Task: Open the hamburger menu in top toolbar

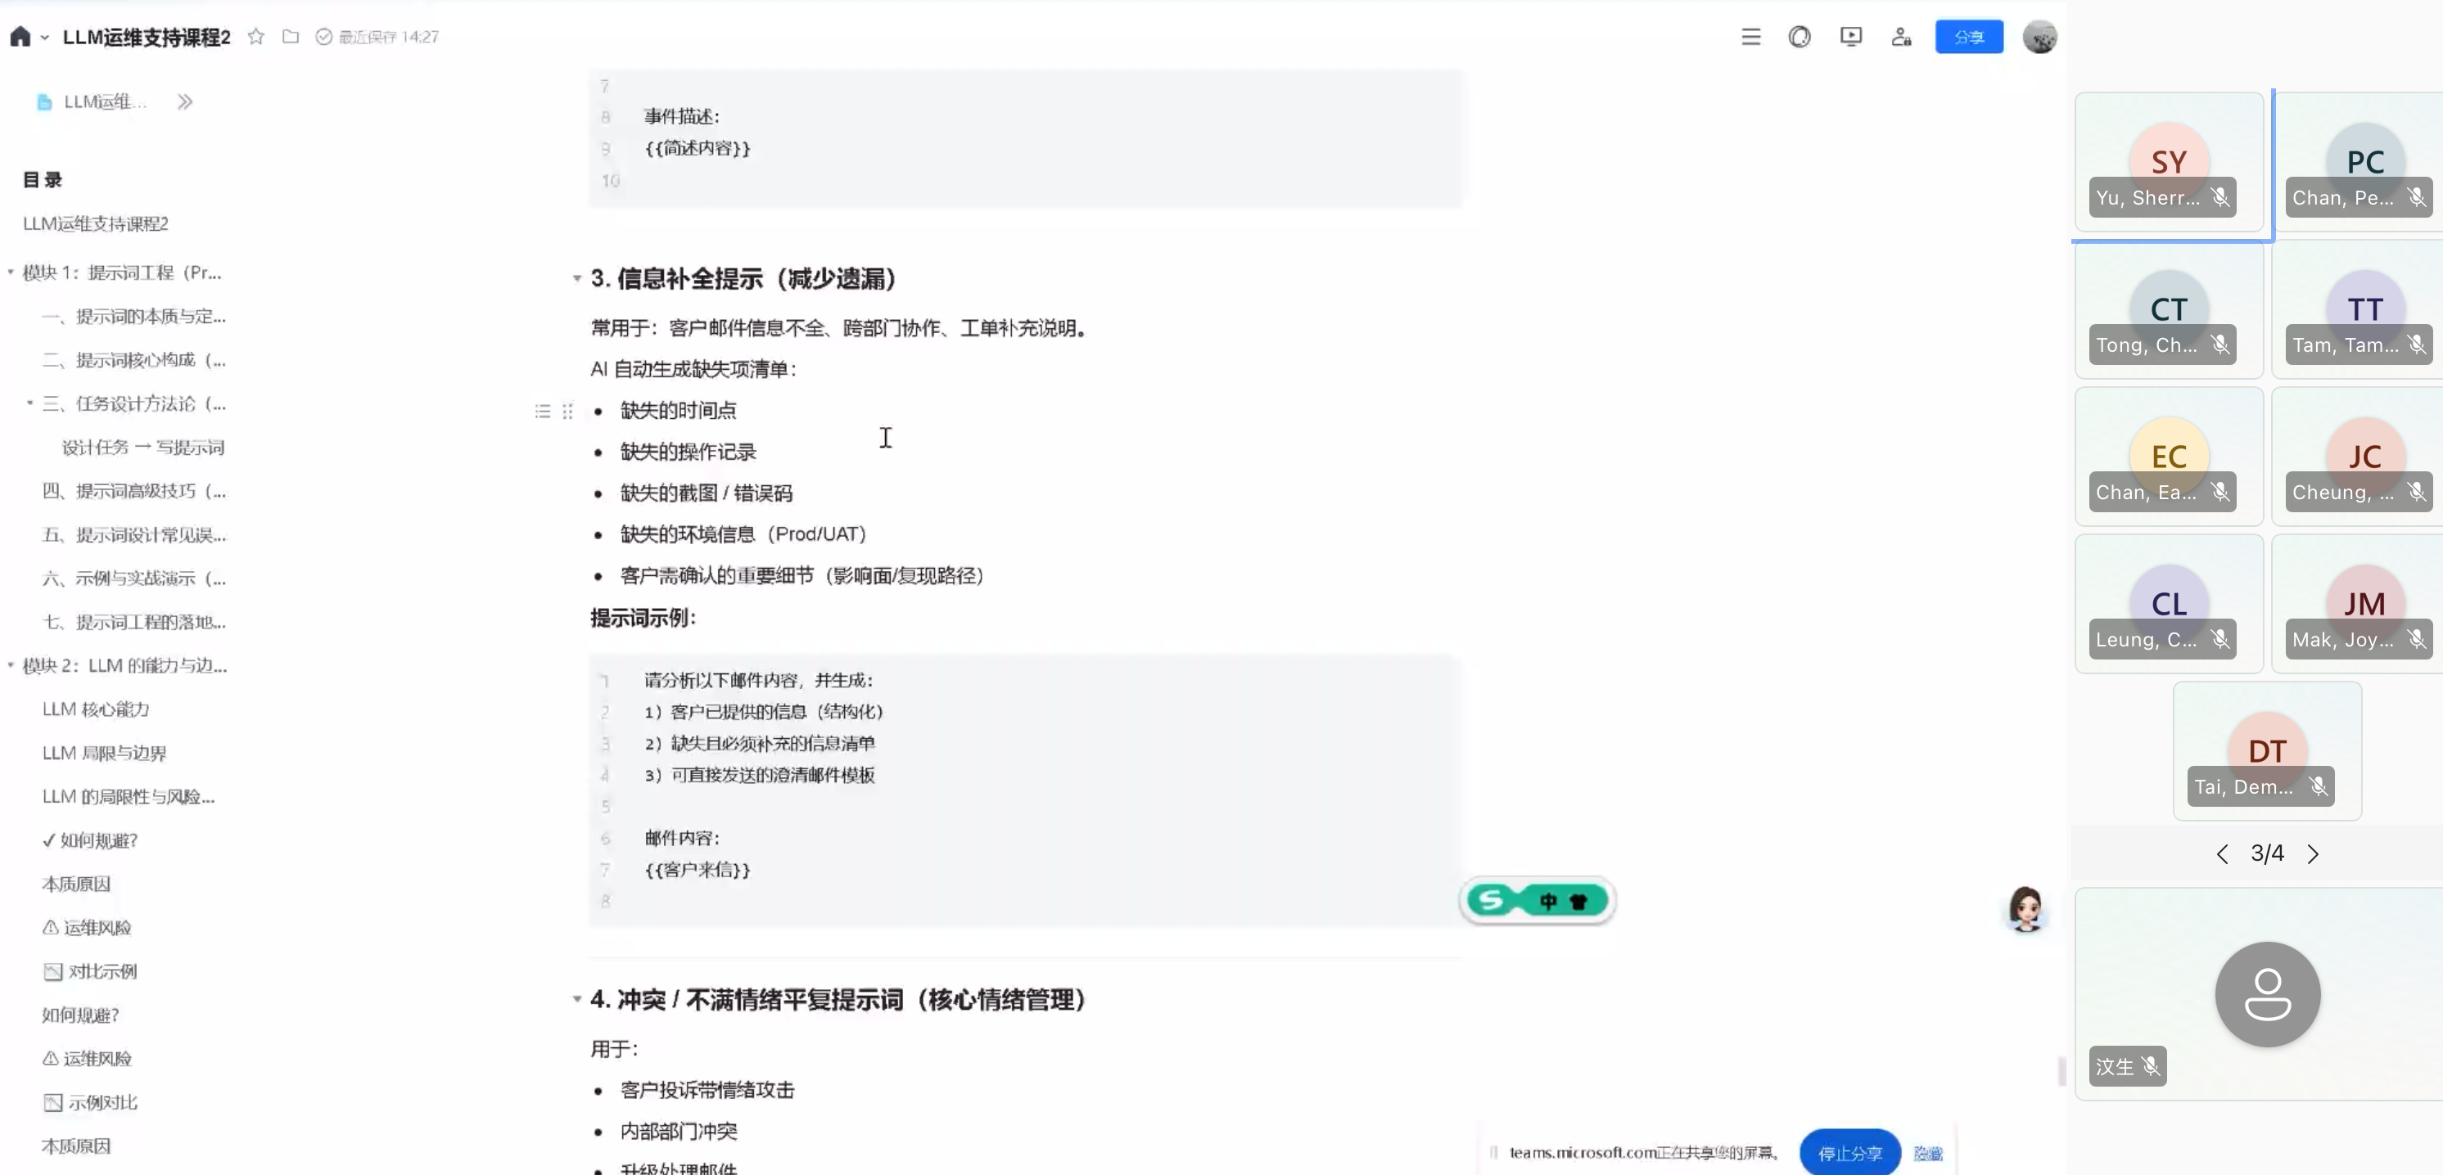Action: [x=1750, y=37]
